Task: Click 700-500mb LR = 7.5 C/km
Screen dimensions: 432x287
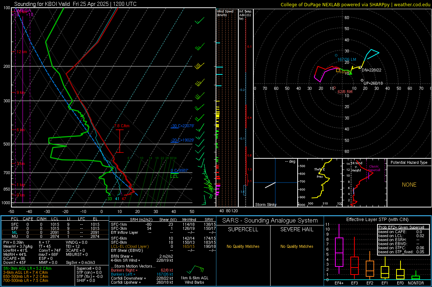Action: 26,280
